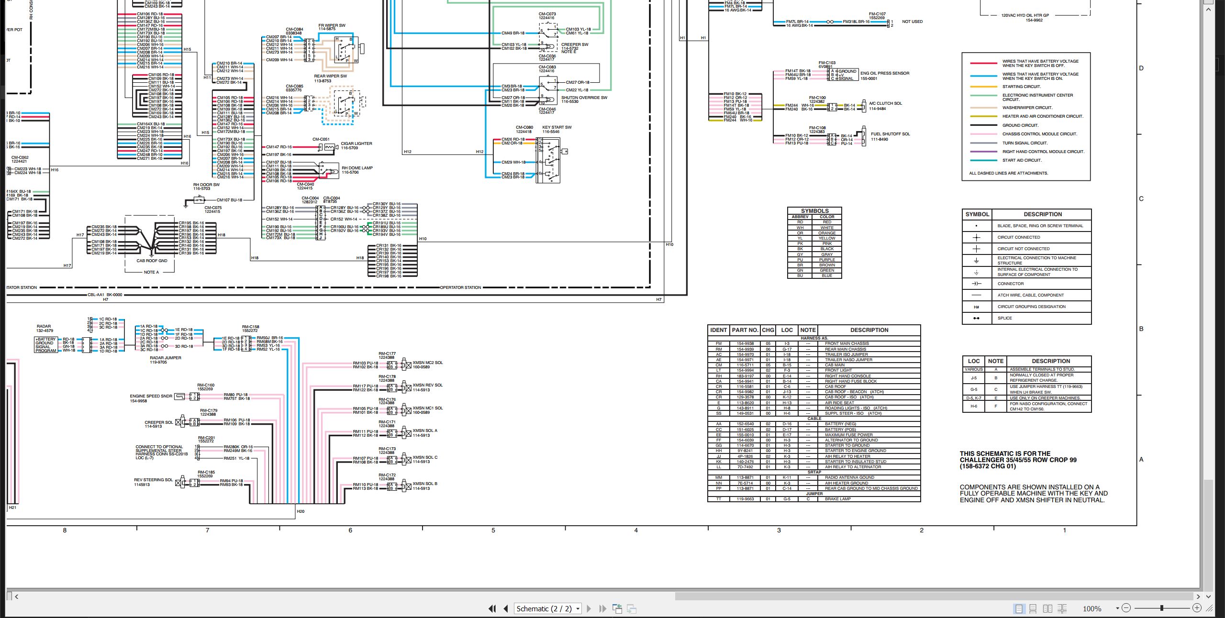Click the CIRCUIT GROUPING DESIGNATION symbol row
Viewport: 1225px width, 618px height.
click(x=1026, y=307)
